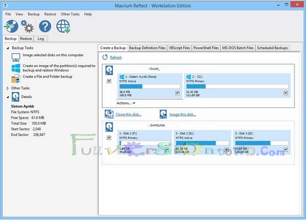306x220 pixels.
Task: Open the Help menu
Action: (88, 14)
